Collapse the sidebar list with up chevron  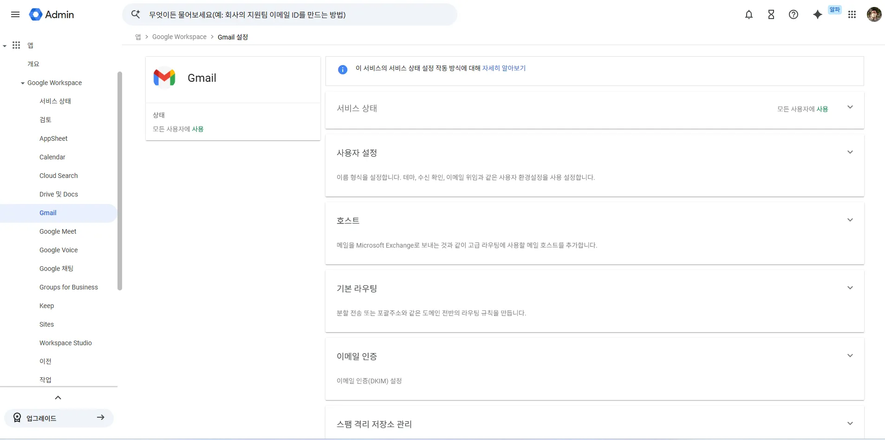coord(58,398)
